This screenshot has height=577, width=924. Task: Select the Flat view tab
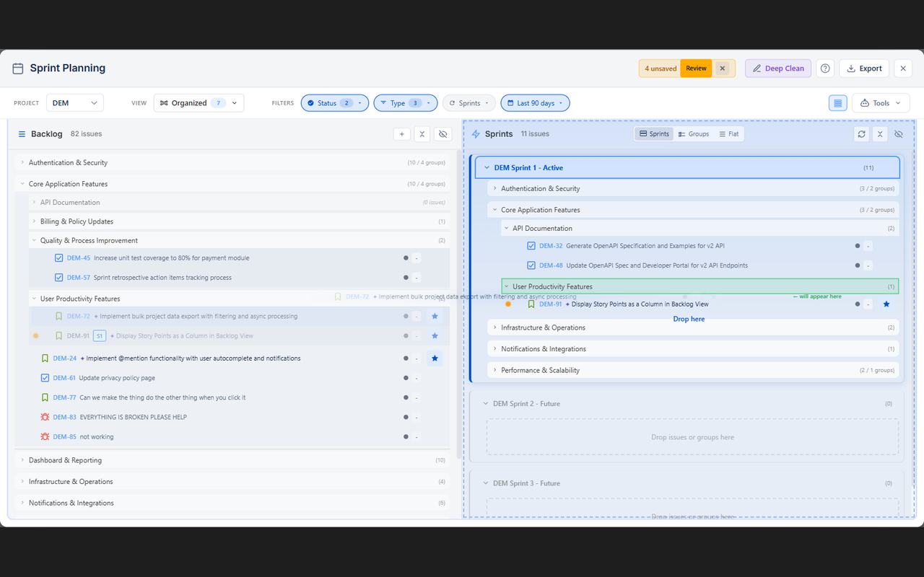pyautogui.click(x=729, y=133)
